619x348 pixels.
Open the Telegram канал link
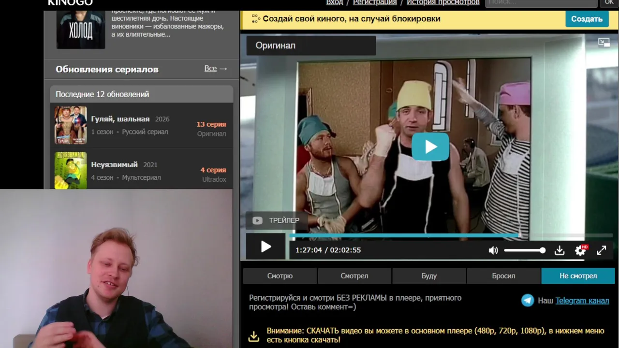click(x=582, y=301)
